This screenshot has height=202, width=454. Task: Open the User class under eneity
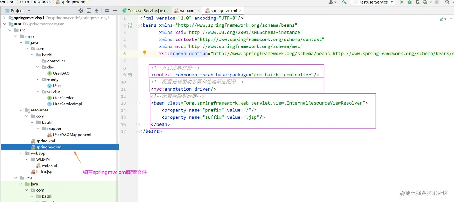coord(57,85)
